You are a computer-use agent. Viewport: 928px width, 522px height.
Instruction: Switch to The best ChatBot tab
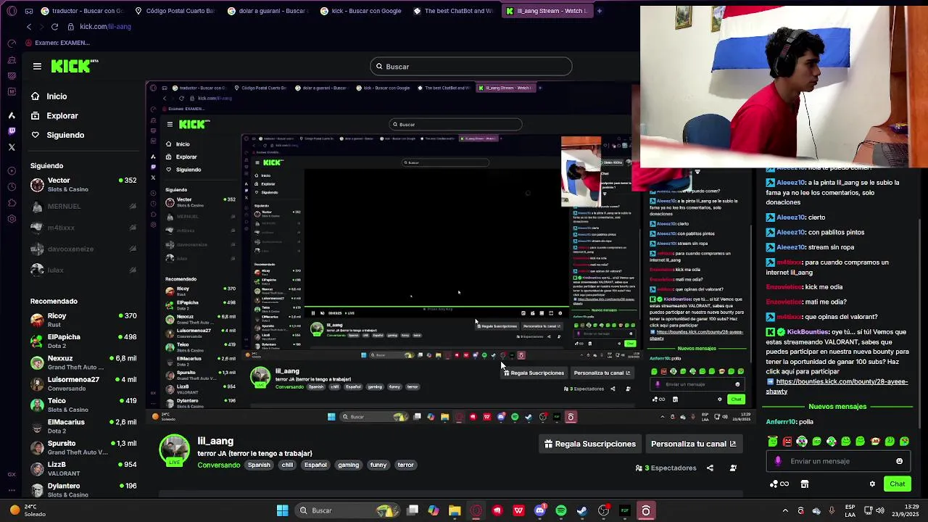(453, 11)
